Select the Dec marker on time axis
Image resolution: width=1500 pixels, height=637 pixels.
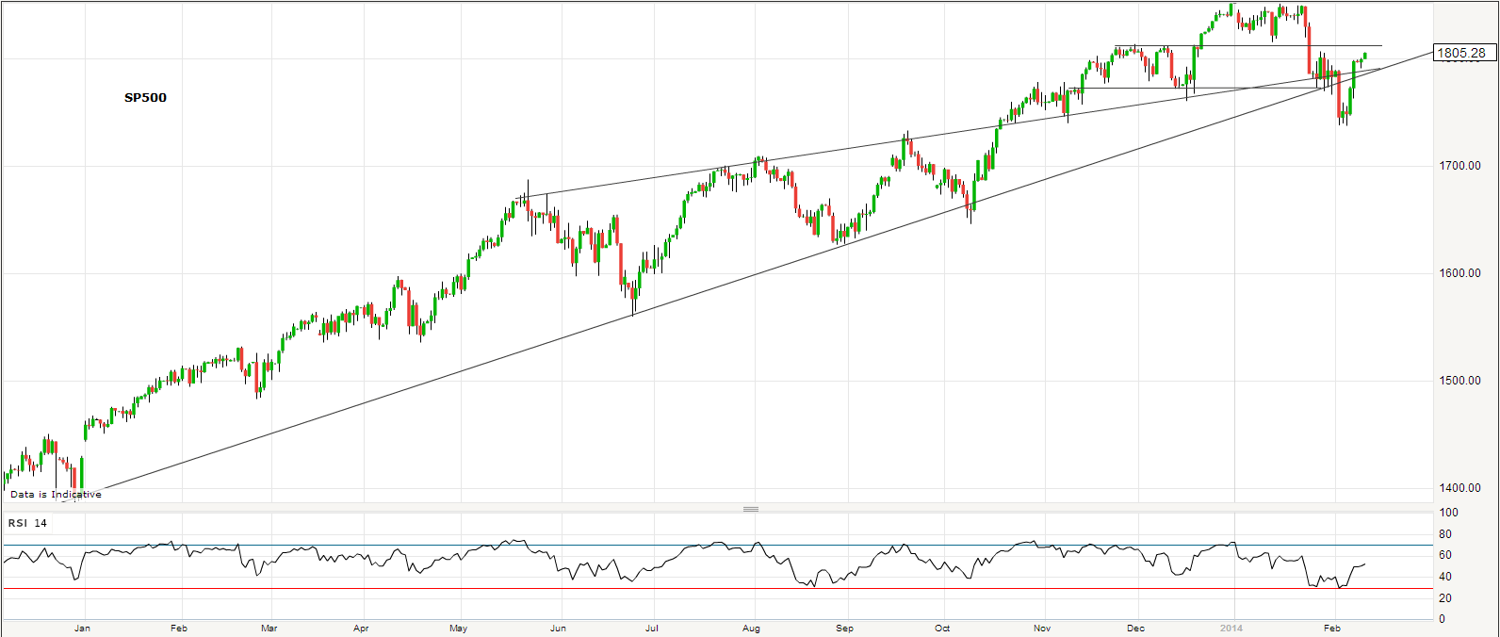pyautogui.click(x=1136, y=628)
